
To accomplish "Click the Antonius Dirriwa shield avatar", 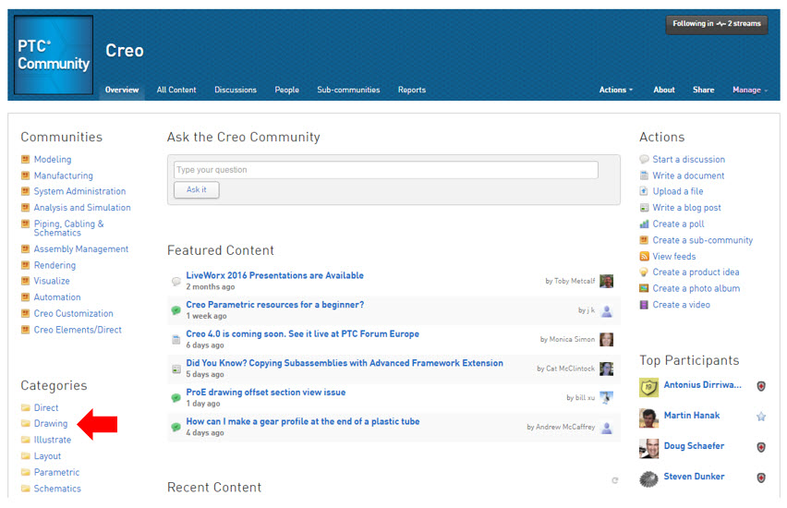I will click(x=648, y=388).
